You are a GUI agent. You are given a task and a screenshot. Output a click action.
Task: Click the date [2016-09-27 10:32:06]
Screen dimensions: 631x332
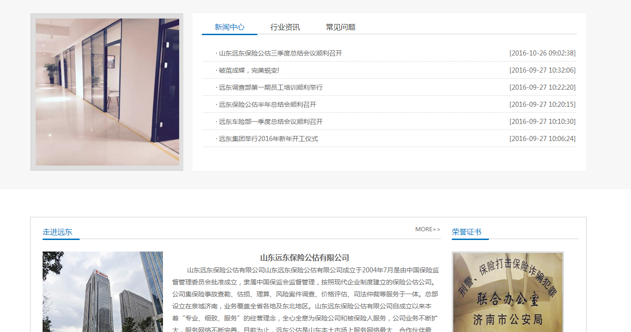[x=543, y=70]
